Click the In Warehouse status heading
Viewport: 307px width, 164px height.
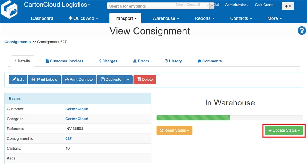(x=230, y=103)
